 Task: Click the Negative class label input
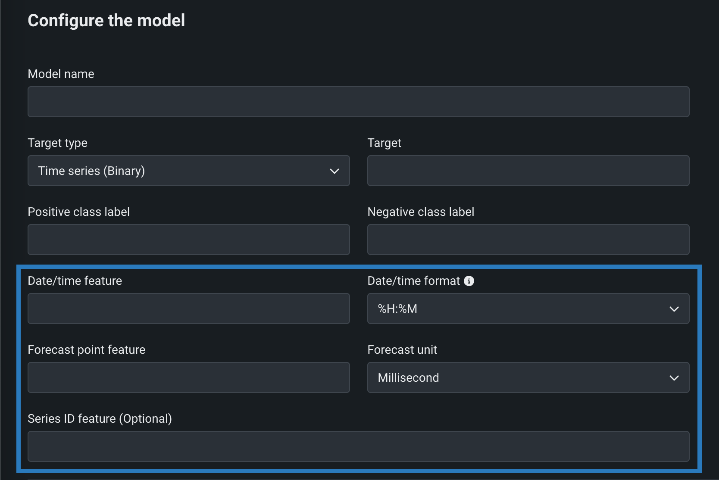(x=528, y=240)
